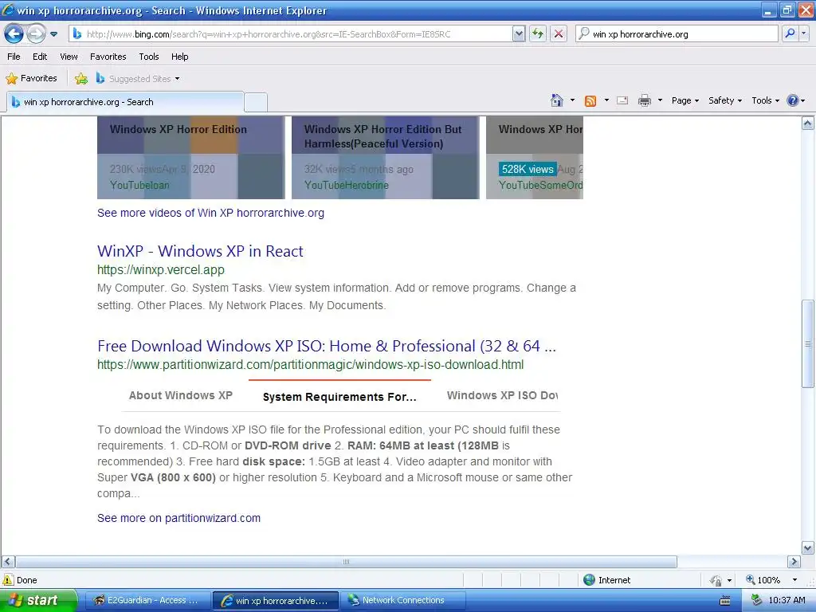Click the Home icon in command bar
The width and height of the screenshot is (816, 612).
pos(557,100)
